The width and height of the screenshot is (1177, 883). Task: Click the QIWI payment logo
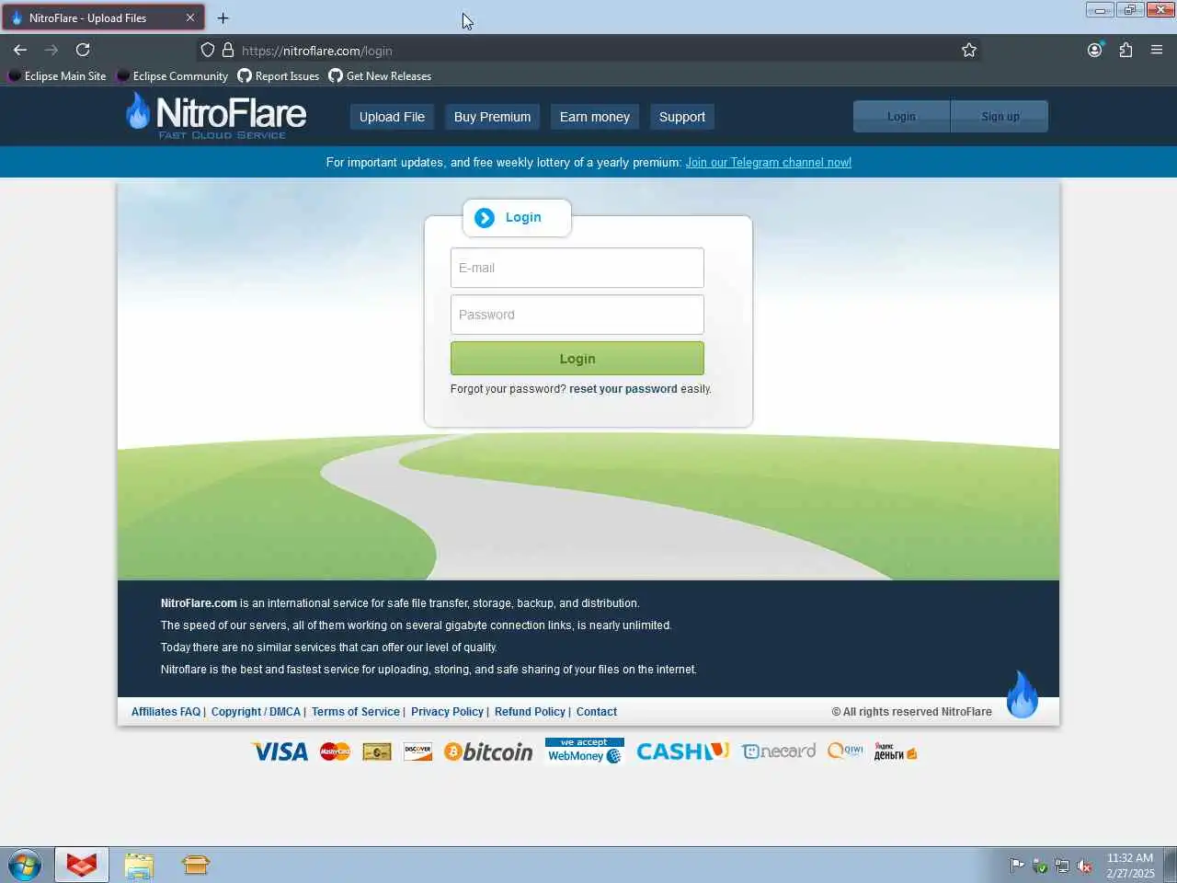click(845, 751)
